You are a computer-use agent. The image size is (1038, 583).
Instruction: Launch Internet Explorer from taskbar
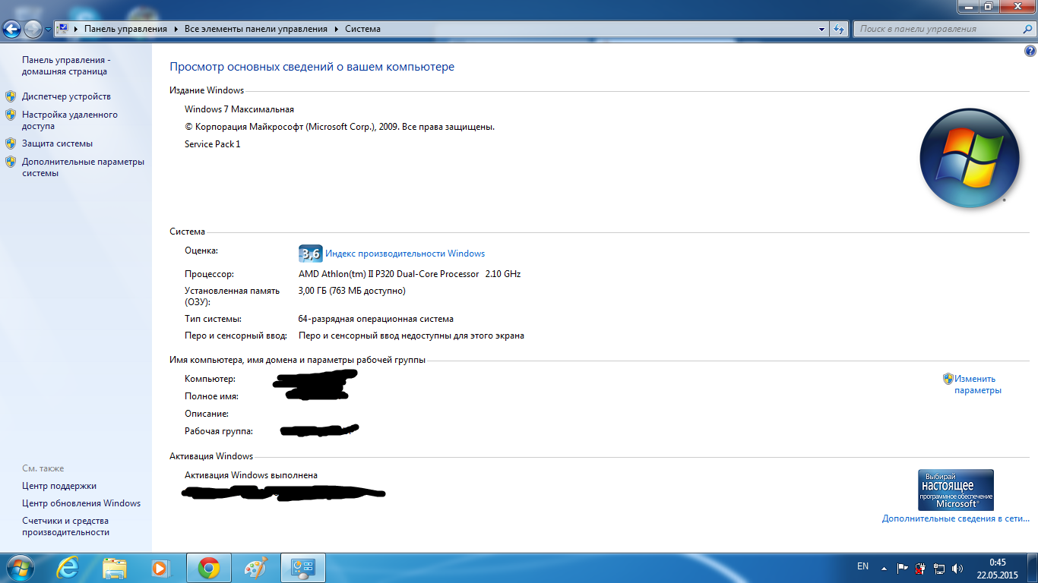click(x=68, y=568)
